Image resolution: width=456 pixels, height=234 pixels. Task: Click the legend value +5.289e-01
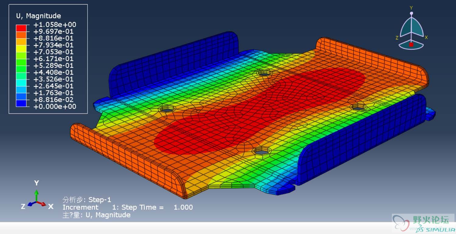[x=53, y=65]
